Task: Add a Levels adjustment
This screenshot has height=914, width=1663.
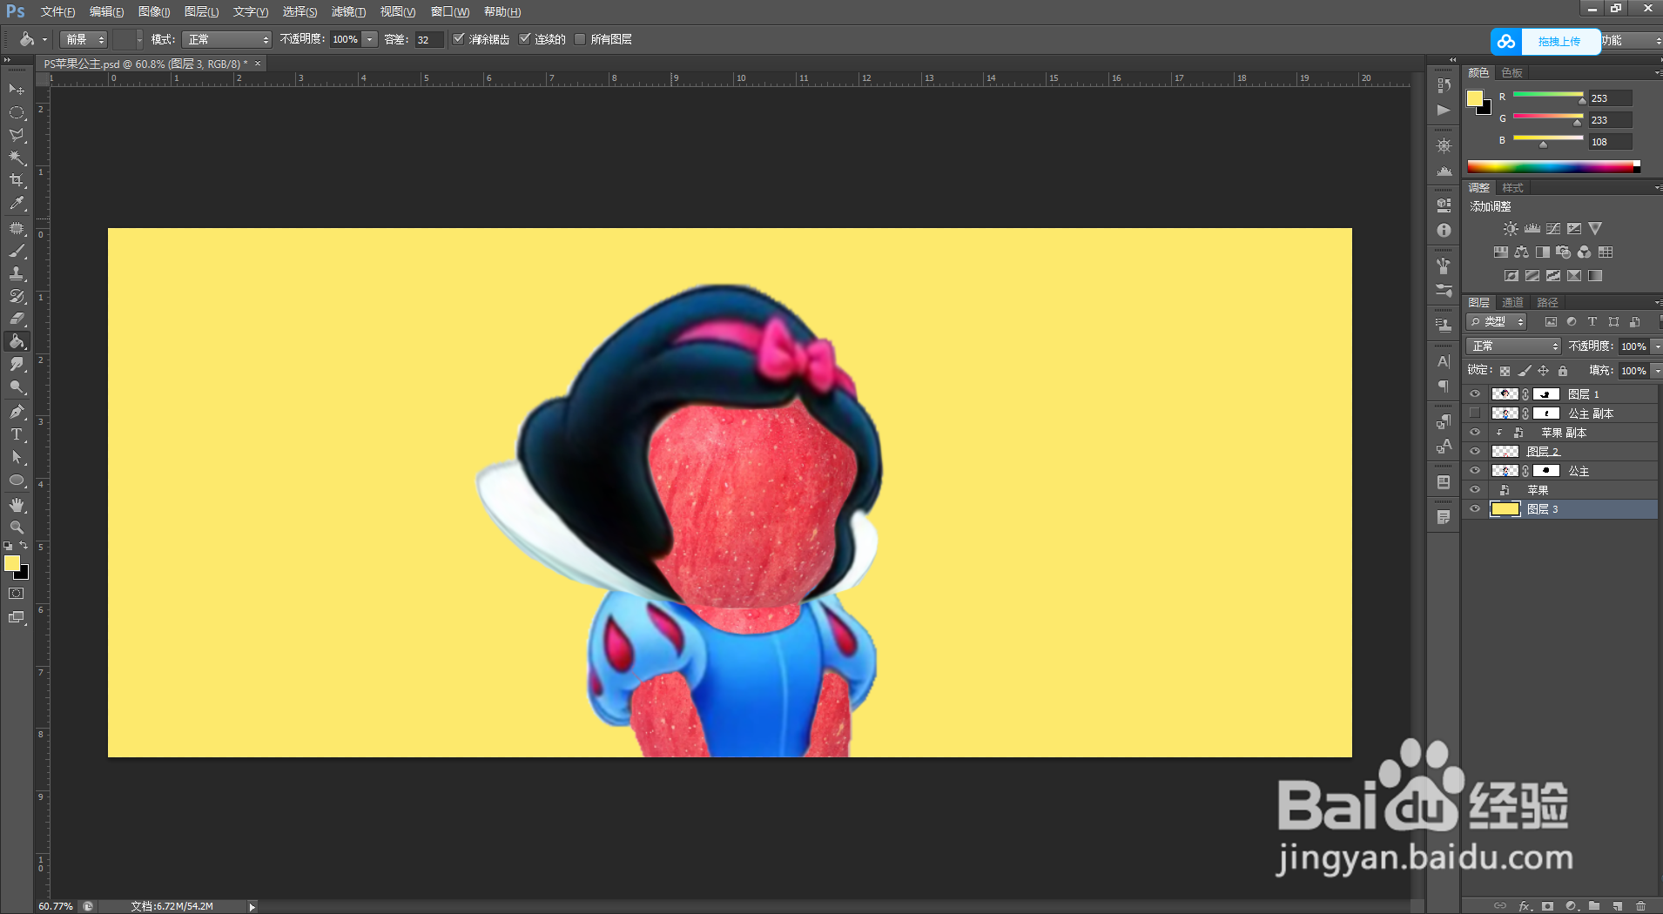Action: 1532,229
